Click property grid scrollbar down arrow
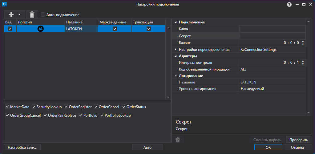The height and width of the screenshot is (154, 315). tap(309, 113)
